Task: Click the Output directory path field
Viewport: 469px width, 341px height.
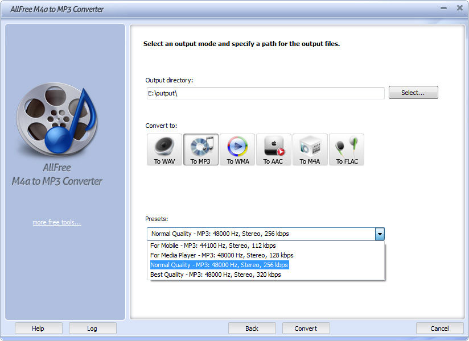Action: 265,93
